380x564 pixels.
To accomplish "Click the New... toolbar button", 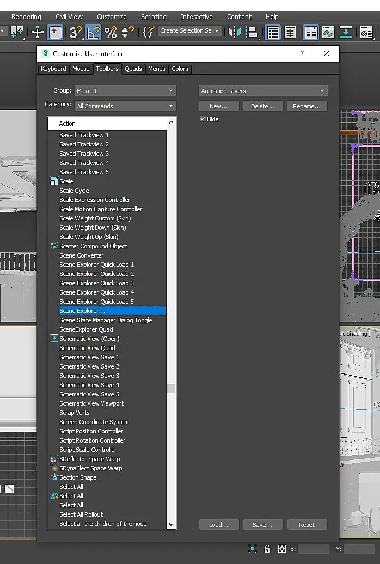I will click(x=219, y=106).
